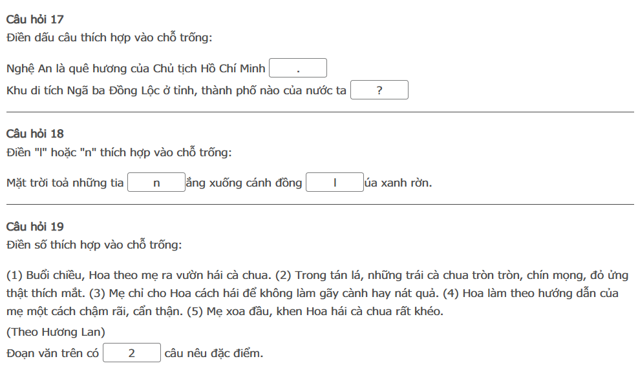This screenshot has width=638, height=370.
Task: Click the text "ắng xuống cánh đồng"
Action: tap(244, 183)
